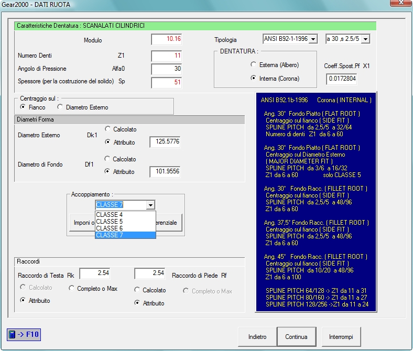Open the calculator via F10 button
Viewport: 413px width, 351px height.
(24, 334)
